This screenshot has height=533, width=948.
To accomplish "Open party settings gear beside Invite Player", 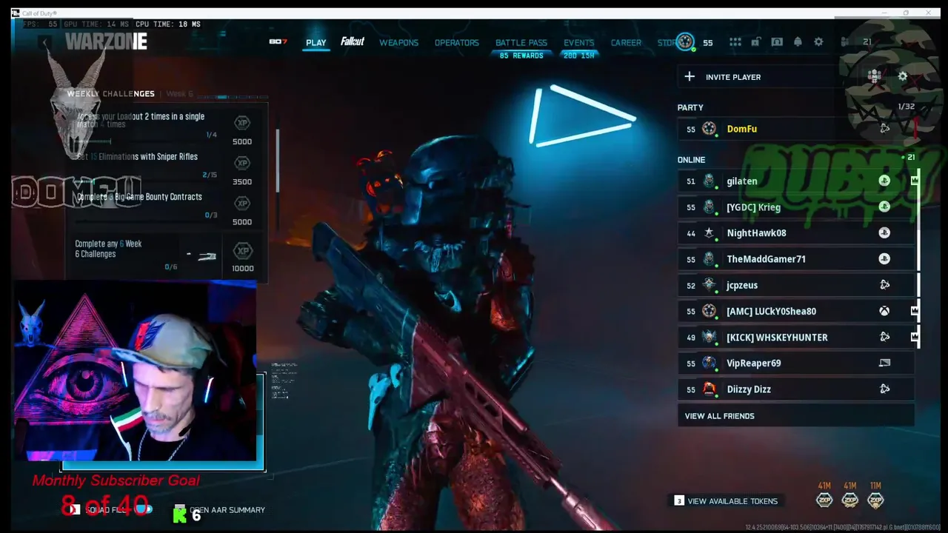I will pyautogui.click(x=902, y=76).
